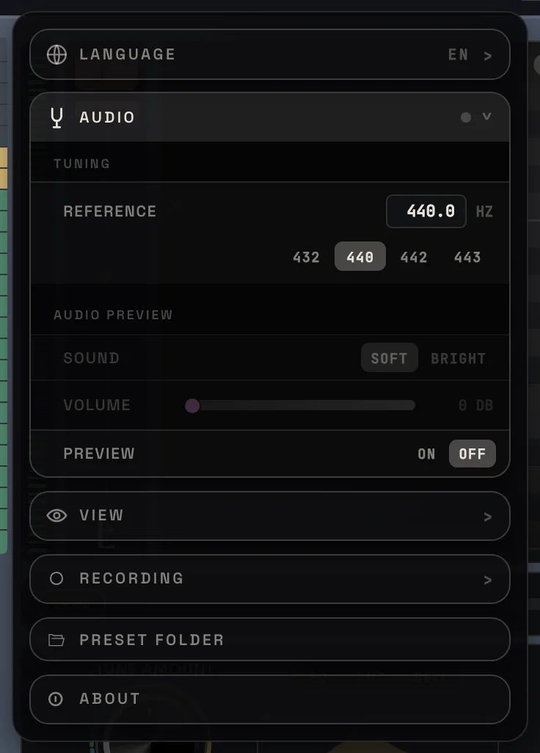Click the folder icon beside Preset Folder
This screenshot has height=753, width=540.
tap(56, 640)
